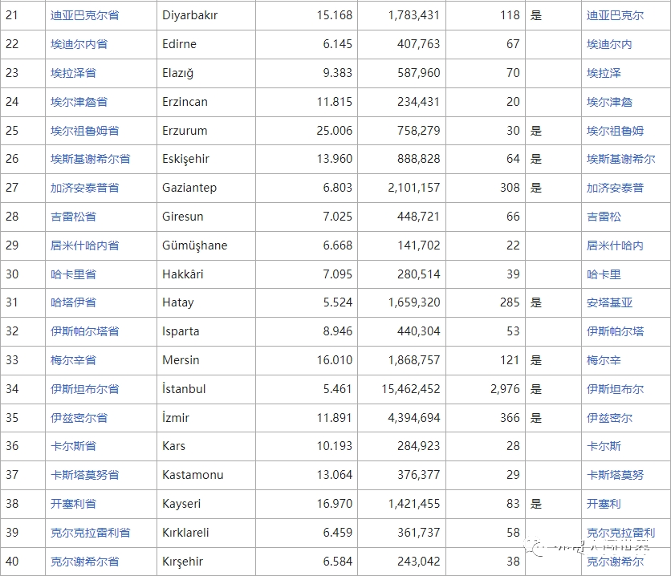Open the 迪亚巴克尔省 province link
Viewport: 671px width, 576px height.
(84, 15)
